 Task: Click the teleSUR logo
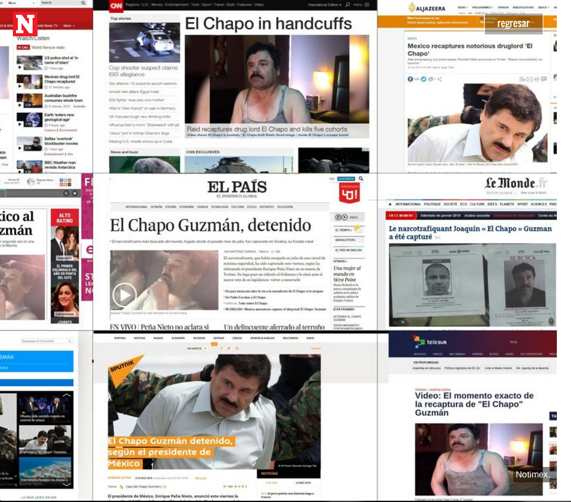(x=429, y=341)
